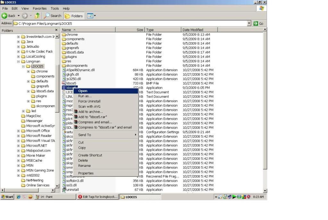
Task: Open the Edit menu
Action: pos(14,8)
